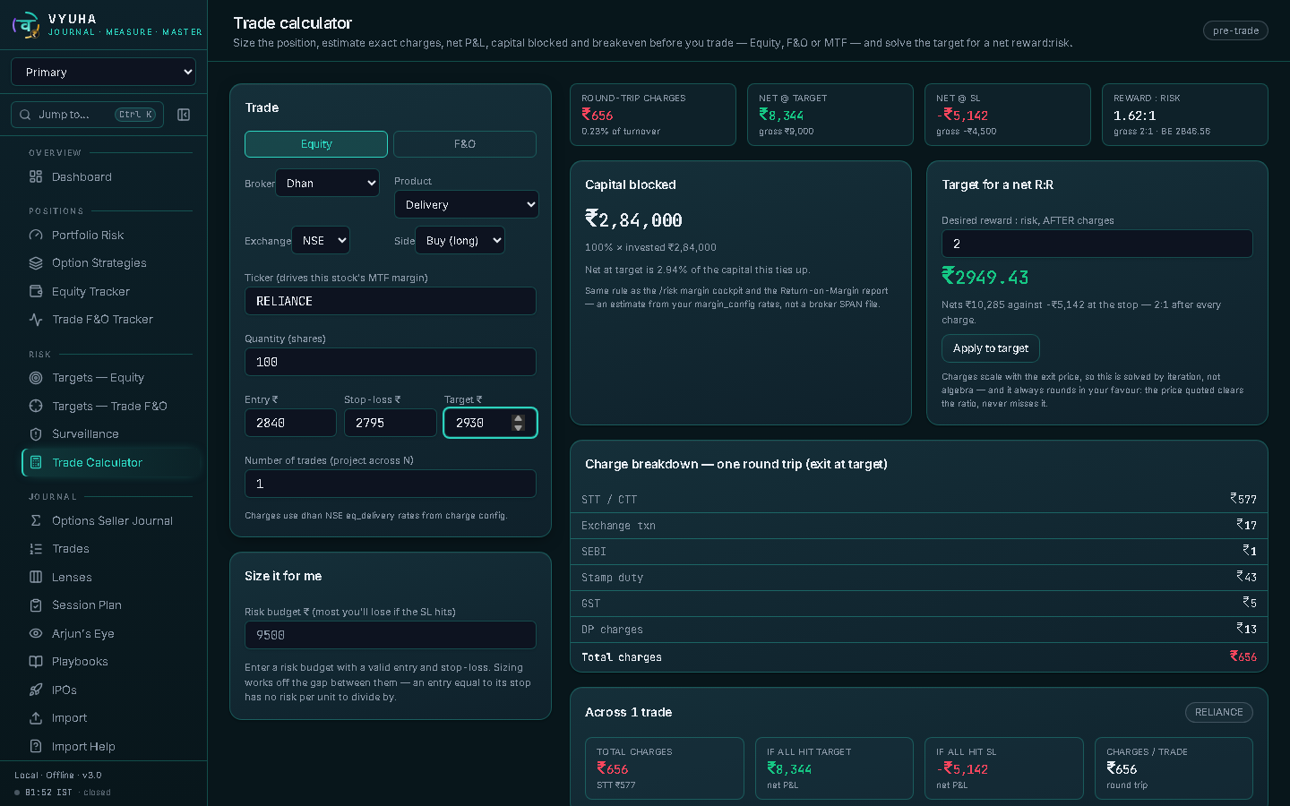Click IPOs rocket icon

click(x=36, y=690)
